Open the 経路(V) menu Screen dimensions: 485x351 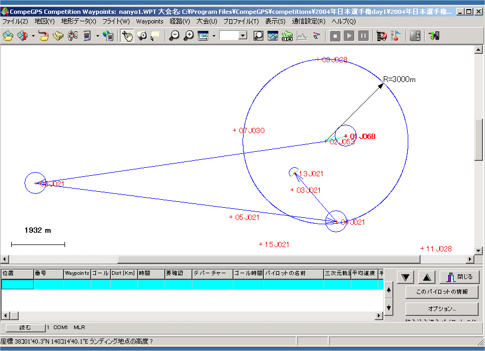[180, 21]
